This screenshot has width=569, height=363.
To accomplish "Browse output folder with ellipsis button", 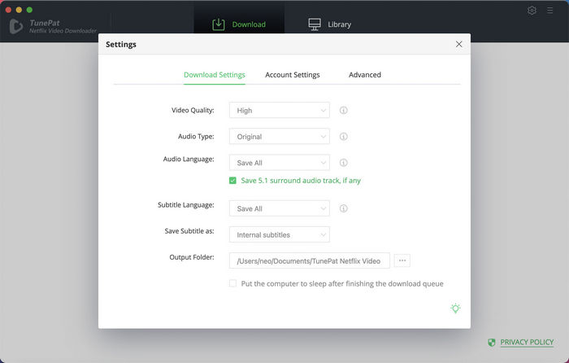I will pos(402,260).
